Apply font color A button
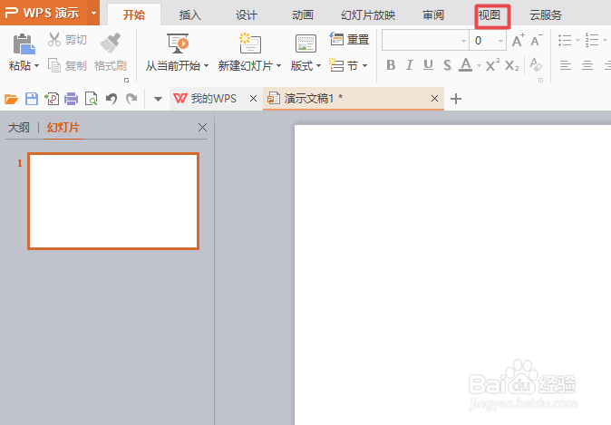611x425 pixels. 465,65
